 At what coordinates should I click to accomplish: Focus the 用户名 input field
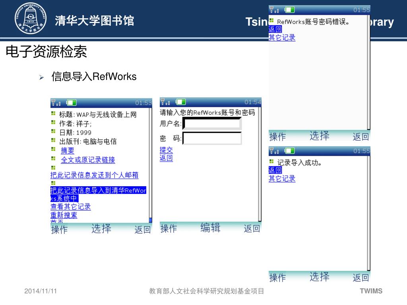(x=212, y=124)
